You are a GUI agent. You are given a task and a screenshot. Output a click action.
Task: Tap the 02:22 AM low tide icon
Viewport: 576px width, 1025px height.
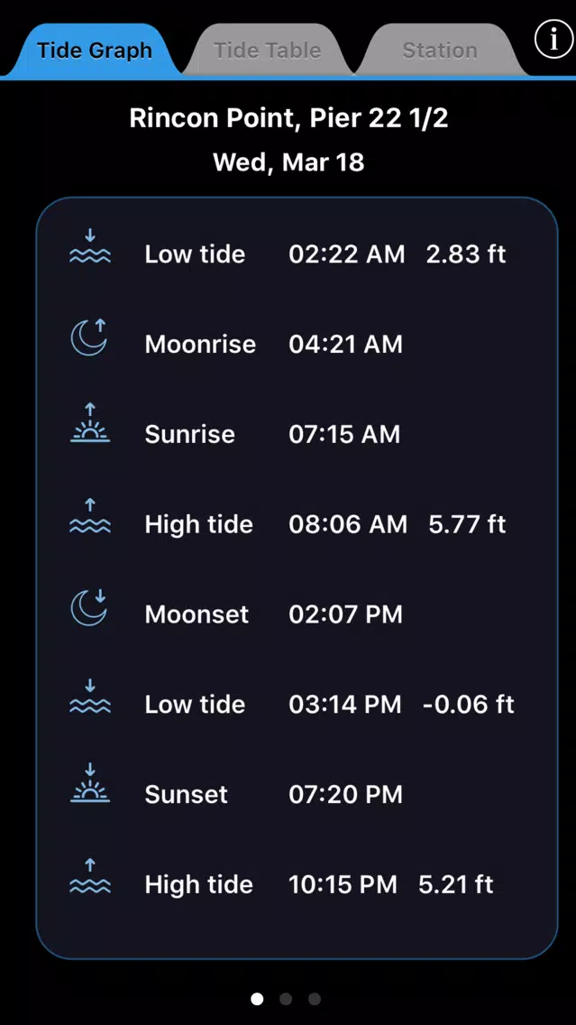click(x=90, y=249)
